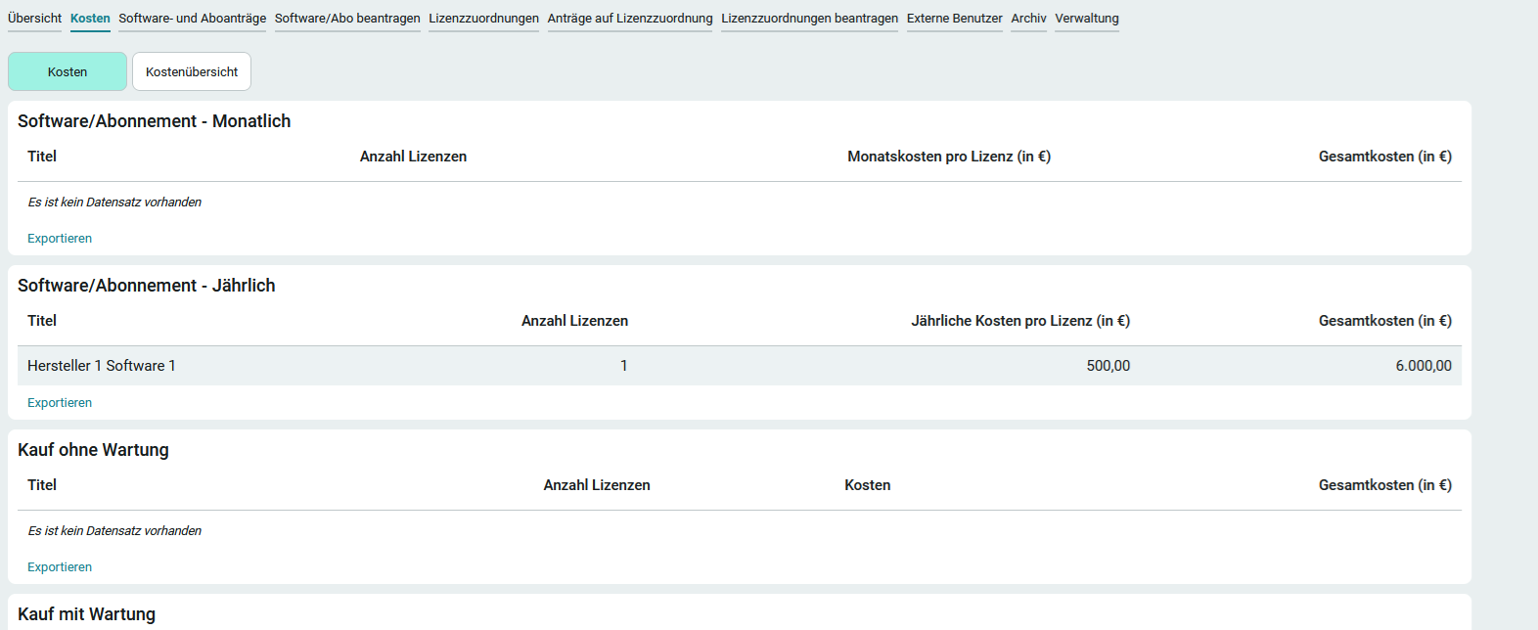Select the Kosten tab in top navigation
This screenshot has height=630, width=1538.
click(x=90, y=19)
